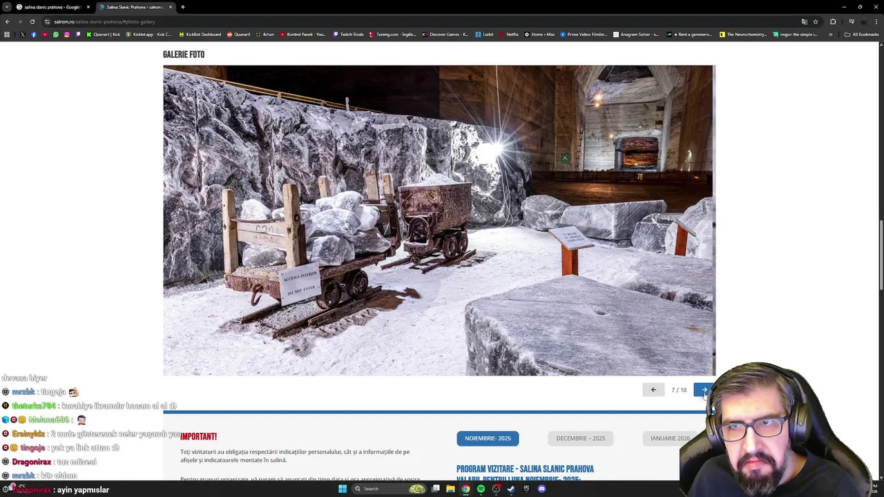Open Steam from the taskbar

click(511, 489)
